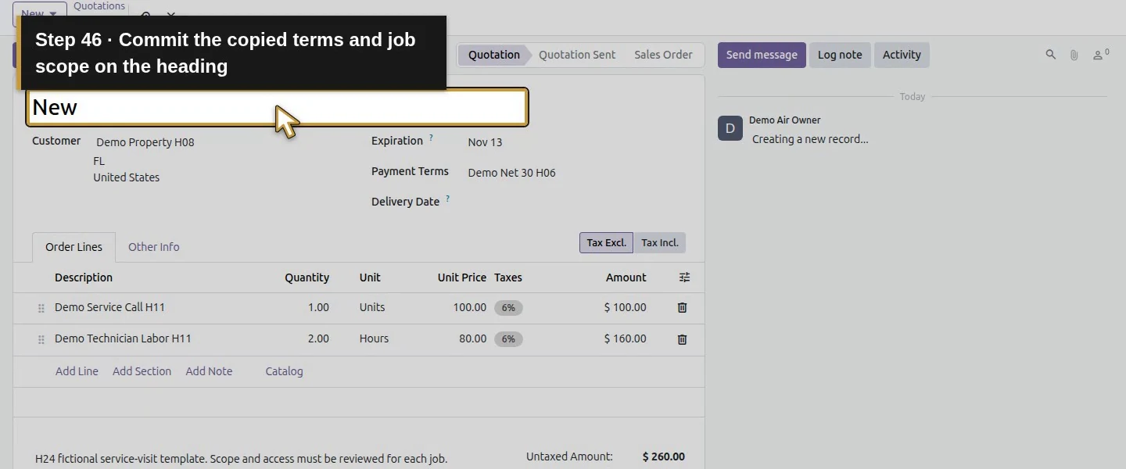Click the Unit Price column header
The image size is (1126, 469).
462,277
